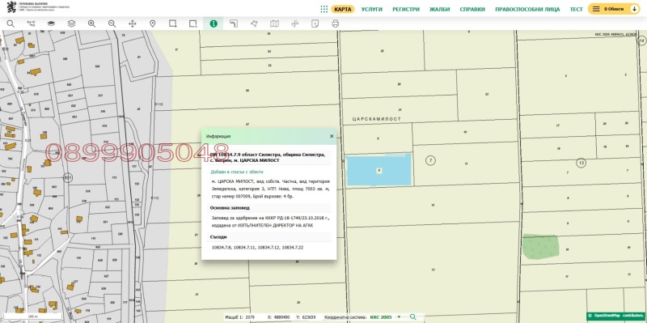Screen dimensions: 647x323
Task: Close the Информация popup
Action: [x=332, y=136]
